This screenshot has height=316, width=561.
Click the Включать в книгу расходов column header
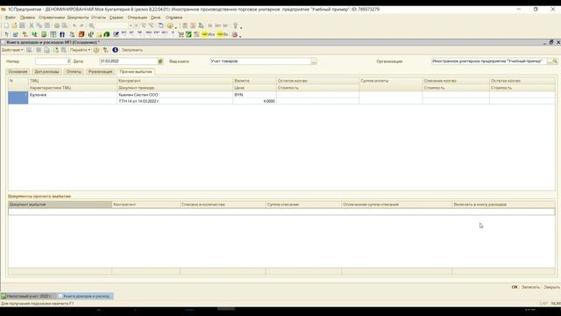pyautogui.click(x=504, y=205)
